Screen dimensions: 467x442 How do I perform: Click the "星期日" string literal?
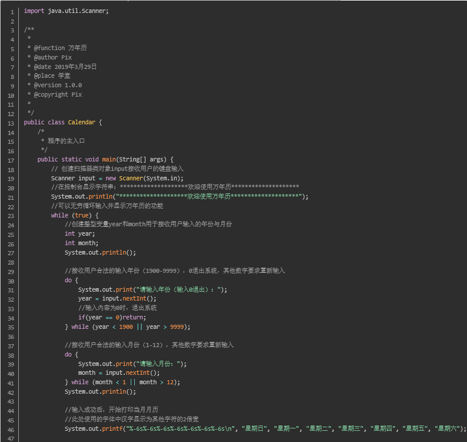(x=254, y=429)
